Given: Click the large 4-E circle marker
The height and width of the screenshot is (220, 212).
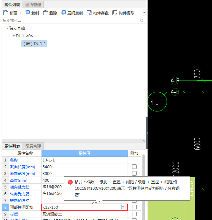Looking at the screenshot, I should point(157,102).
